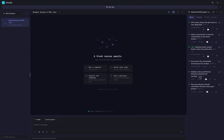Toggle dark mode moon icon

click(218, 2)
